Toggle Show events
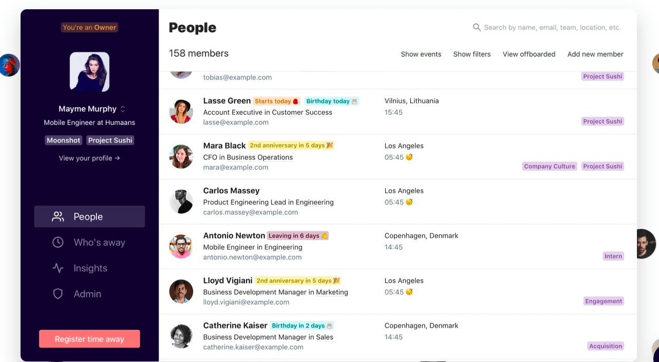 point(421,54)
